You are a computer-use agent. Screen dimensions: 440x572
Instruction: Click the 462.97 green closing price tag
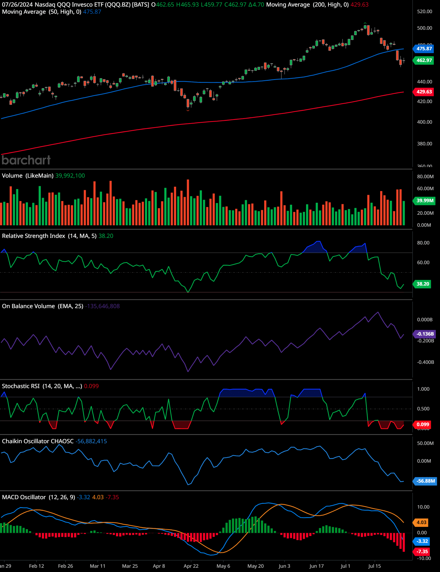click(423, 60)
